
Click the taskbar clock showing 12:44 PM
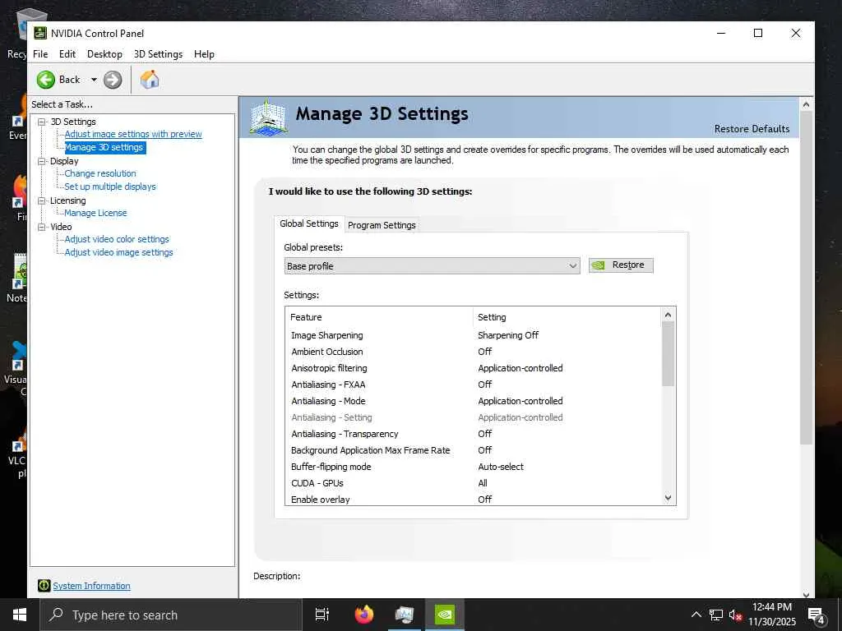pos(772,615)
